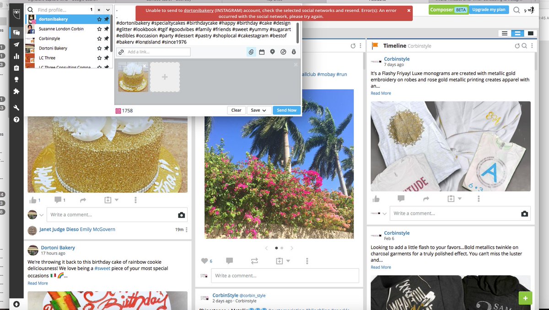Pin the LC Three profile
The height and width of the screenshot is (310, 549).
pos(106,58)
